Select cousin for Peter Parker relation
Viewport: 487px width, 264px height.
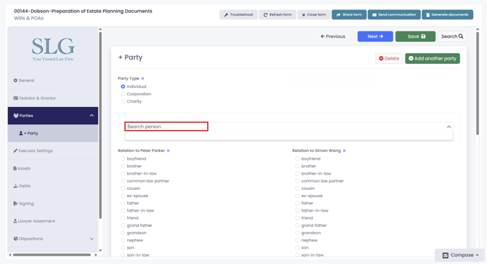click(x=123, y=188)
